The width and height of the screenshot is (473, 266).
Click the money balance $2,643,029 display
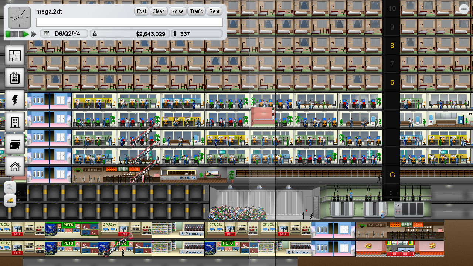[x=129, y=34]
